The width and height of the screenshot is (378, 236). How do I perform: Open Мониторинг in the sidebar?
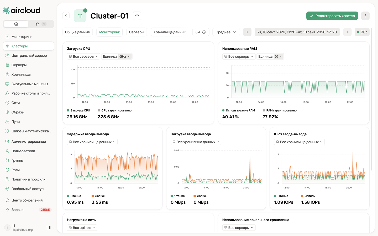(28, 37)
